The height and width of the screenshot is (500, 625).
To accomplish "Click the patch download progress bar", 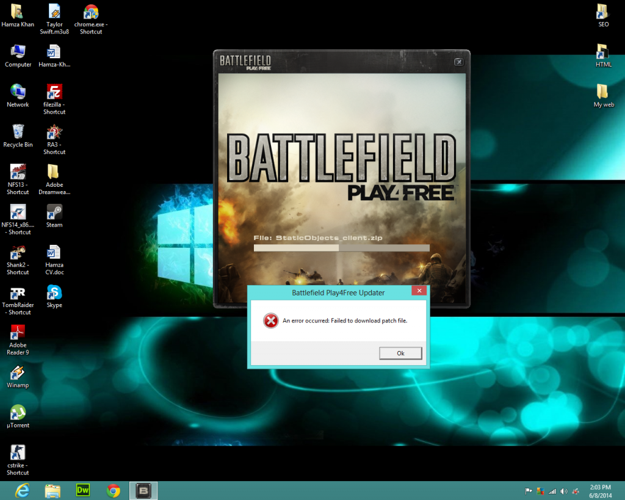I will click(341, 248).
